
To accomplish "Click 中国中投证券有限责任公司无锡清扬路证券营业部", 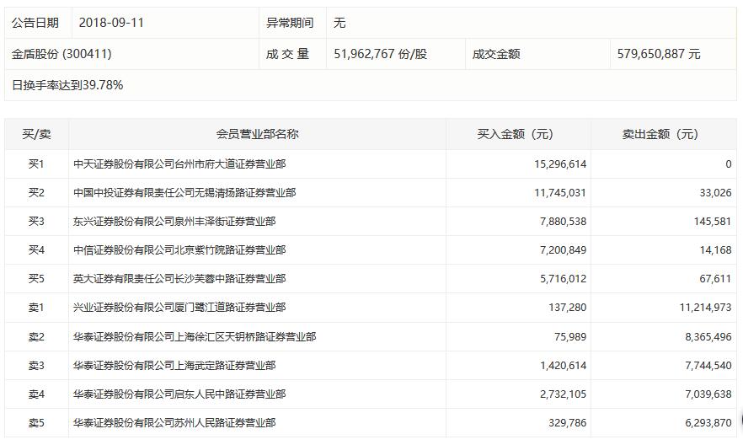I will 184,193.
